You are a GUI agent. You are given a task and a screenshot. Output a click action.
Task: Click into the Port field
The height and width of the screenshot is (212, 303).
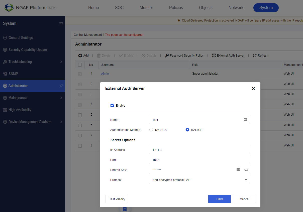199,160
